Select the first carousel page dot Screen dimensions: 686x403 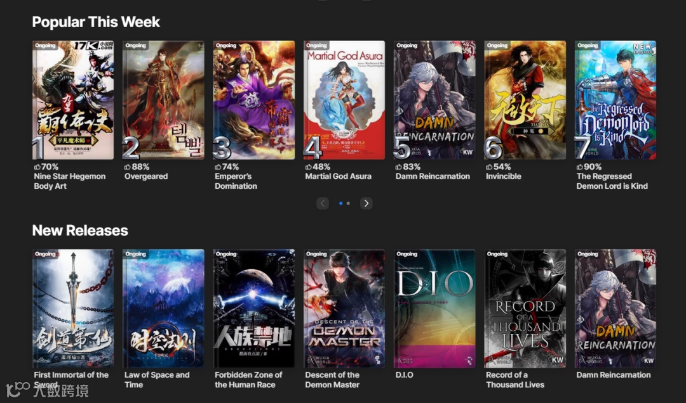point(341,203)
